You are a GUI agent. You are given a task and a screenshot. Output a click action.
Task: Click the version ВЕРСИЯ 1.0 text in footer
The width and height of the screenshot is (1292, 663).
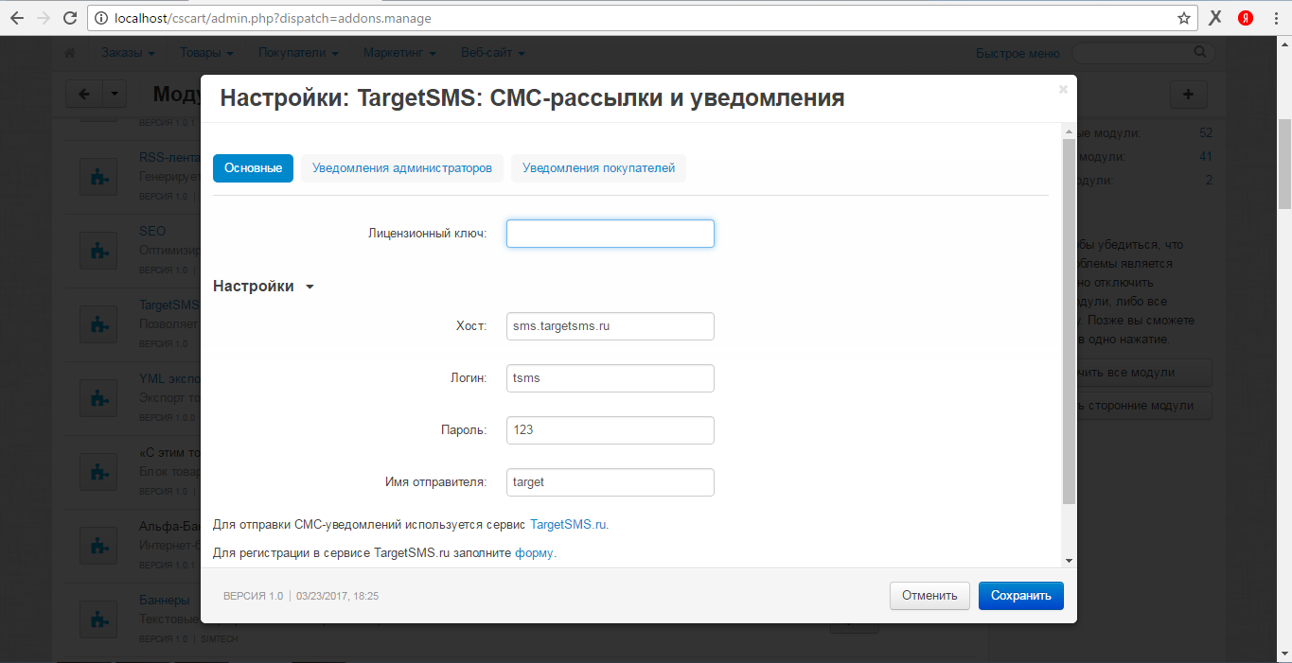253,597
